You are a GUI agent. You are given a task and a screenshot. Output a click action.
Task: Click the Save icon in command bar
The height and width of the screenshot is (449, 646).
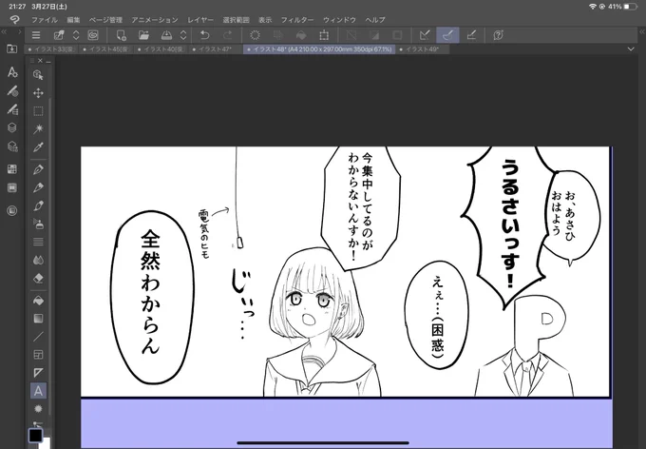click(x=166, y=35)
